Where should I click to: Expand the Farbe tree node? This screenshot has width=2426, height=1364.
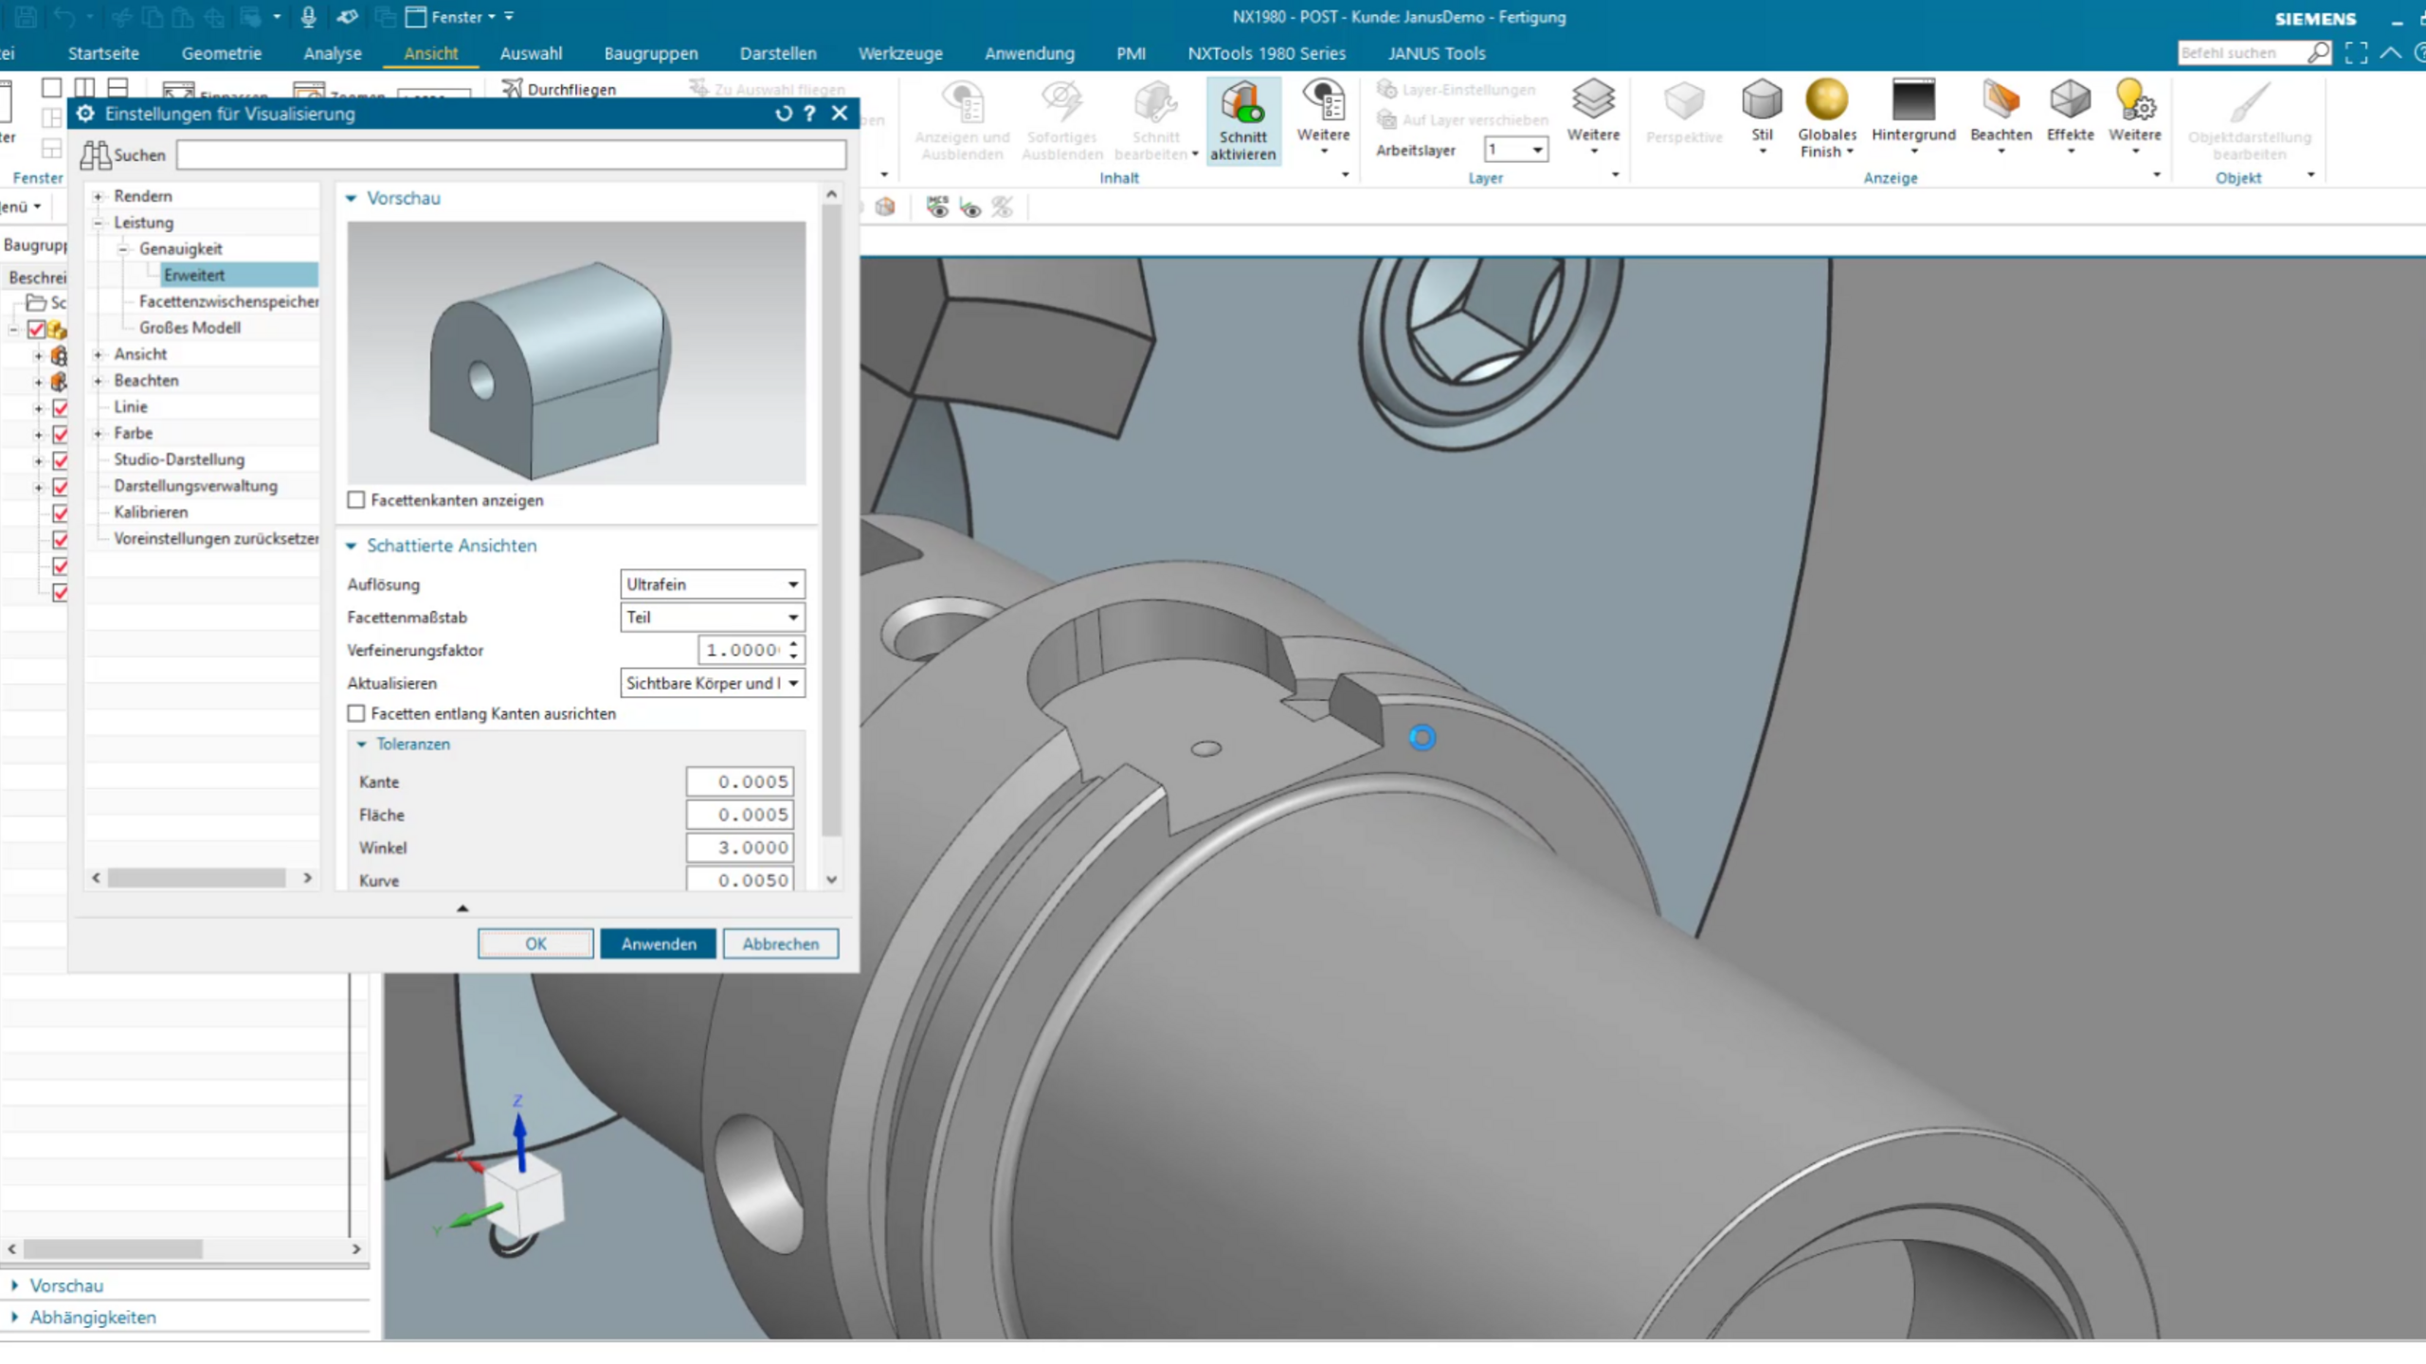[x=98, y=433]
